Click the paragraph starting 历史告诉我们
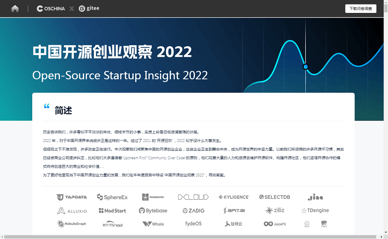The height and width of the screenshot is (239, 388). [x=121, y=132]
